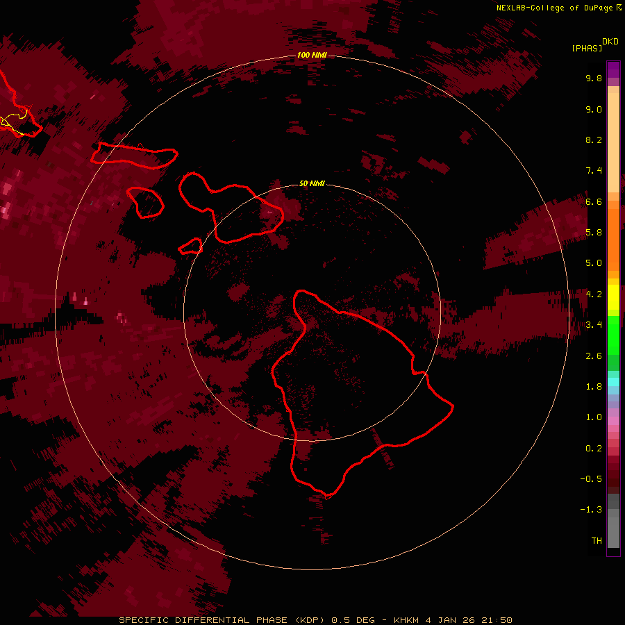Click the 2.6 scale value
The width and height of the screenshot is (625, 625).
pos(594,356)
